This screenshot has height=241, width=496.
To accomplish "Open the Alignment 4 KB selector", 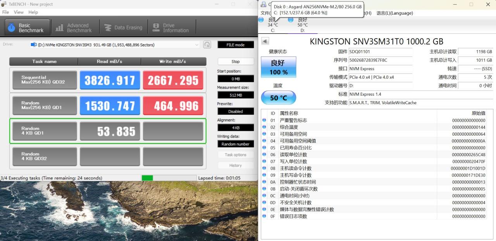I will click(x=236, y=127).
